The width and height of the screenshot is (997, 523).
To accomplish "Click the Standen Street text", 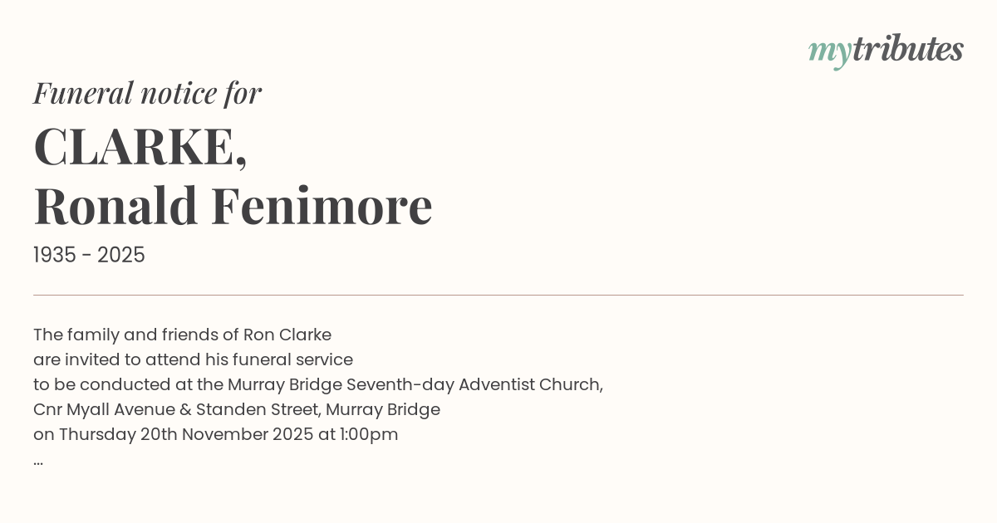I will pyautogui.click(x=258, y=410).
